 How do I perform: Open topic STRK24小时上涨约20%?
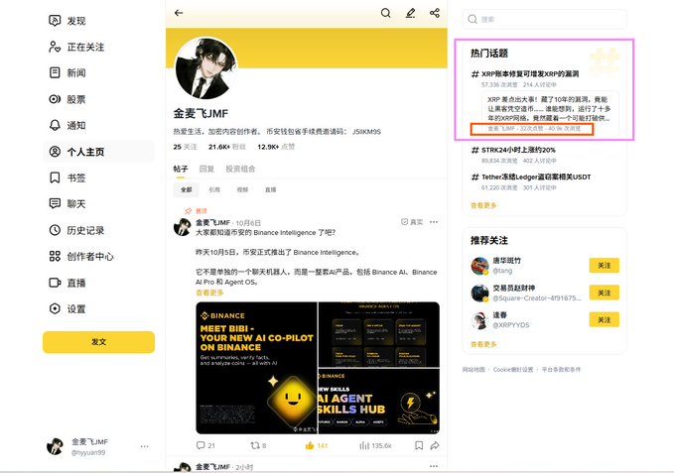(518, 150)
